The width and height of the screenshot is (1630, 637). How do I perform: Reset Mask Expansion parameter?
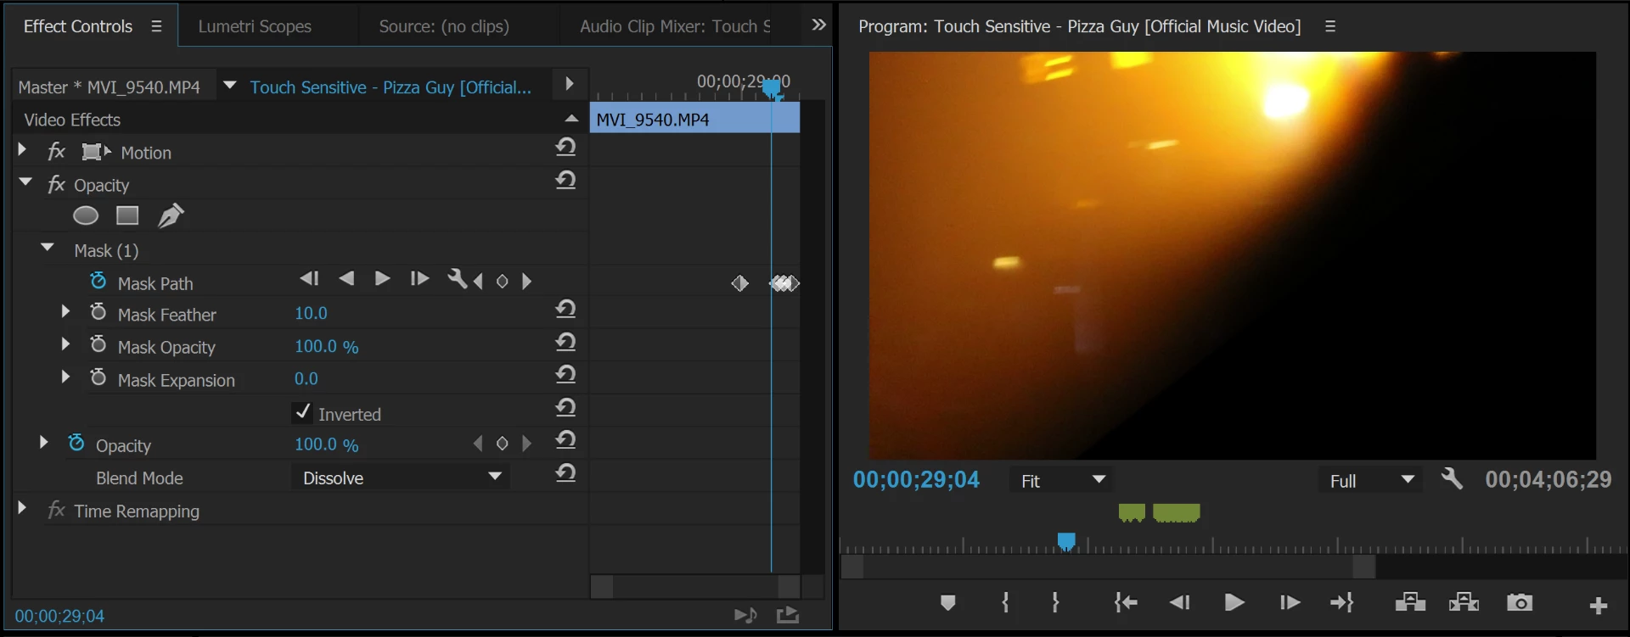click(x=566, y=374)
